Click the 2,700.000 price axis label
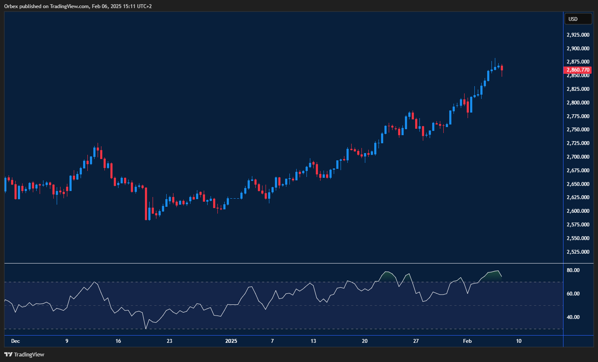The height and width of the screenshot is (362, 598). [x=578, y=157]
